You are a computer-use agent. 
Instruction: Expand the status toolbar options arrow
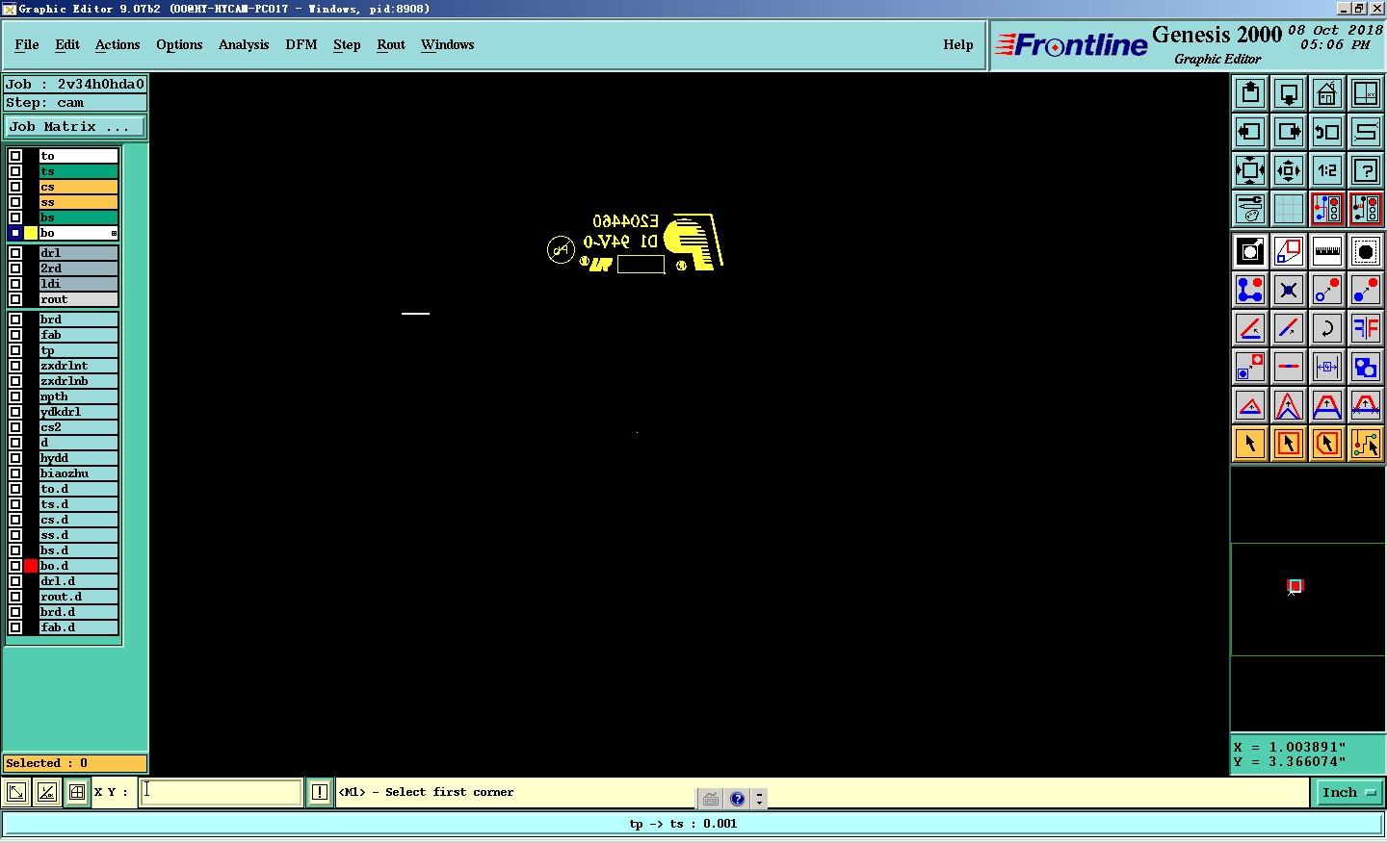pyautogui.click(x=760, y=799)
